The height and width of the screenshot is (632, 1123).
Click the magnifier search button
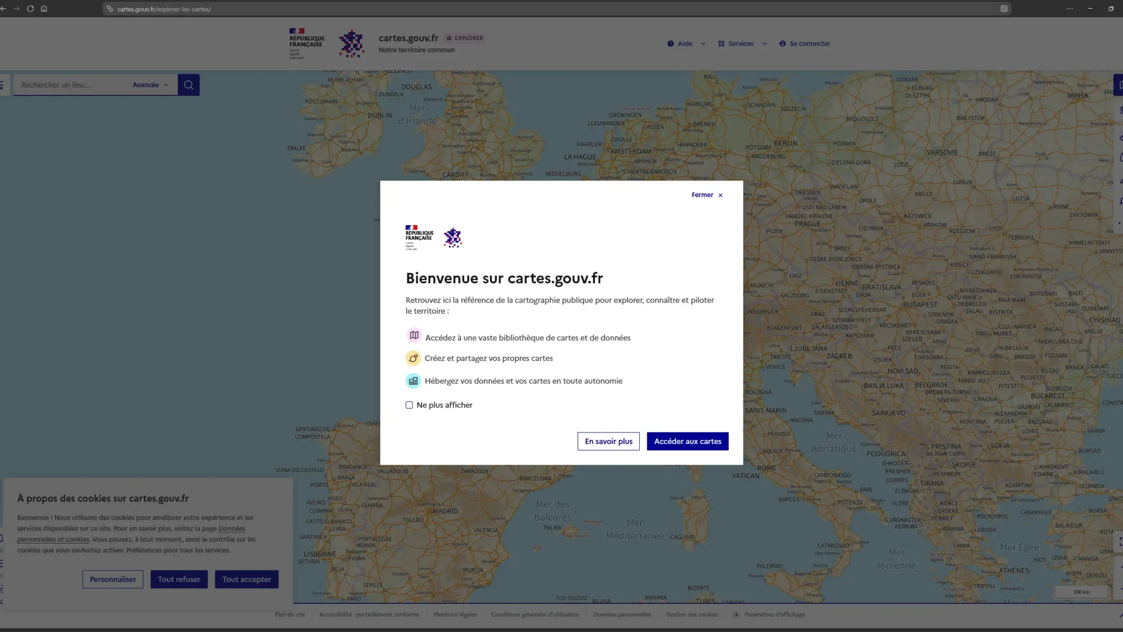pyautogui.click(x=188, y=85)
